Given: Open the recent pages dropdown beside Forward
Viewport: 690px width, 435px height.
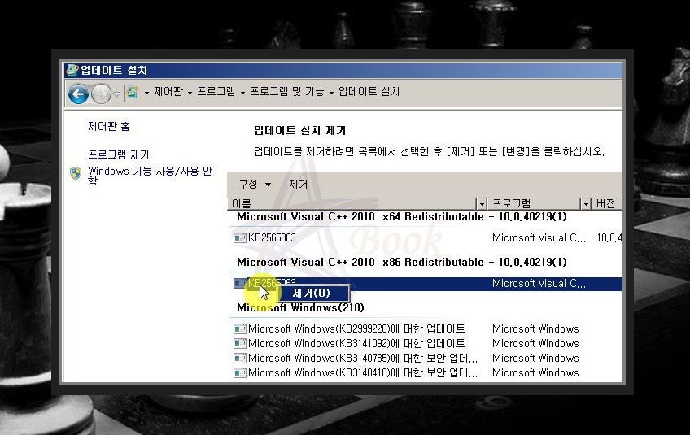Looking at the screenshot, I should (x=116, y=94).
